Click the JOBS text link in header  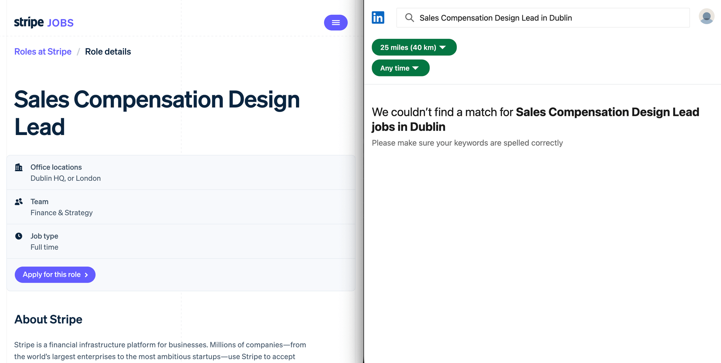click(x=60, y=23)
